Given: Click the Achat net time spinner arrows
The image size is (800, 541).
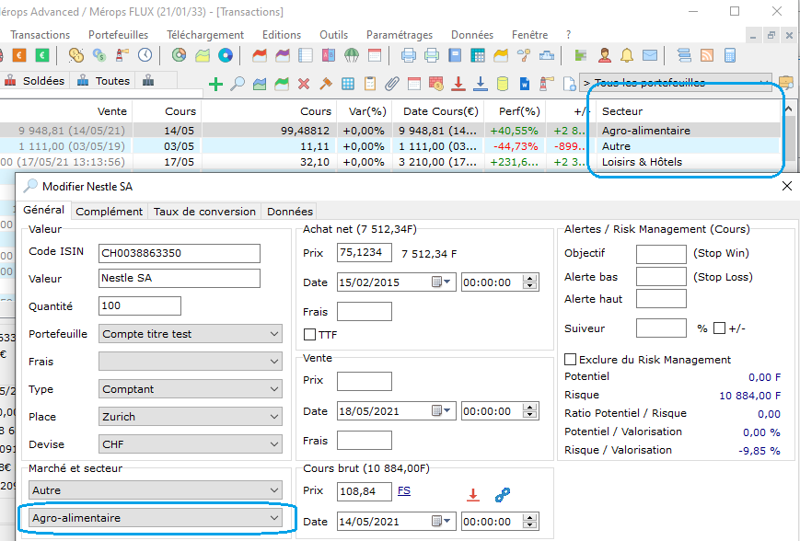Looking at the screenshot, I should click(x=530, y=282).
